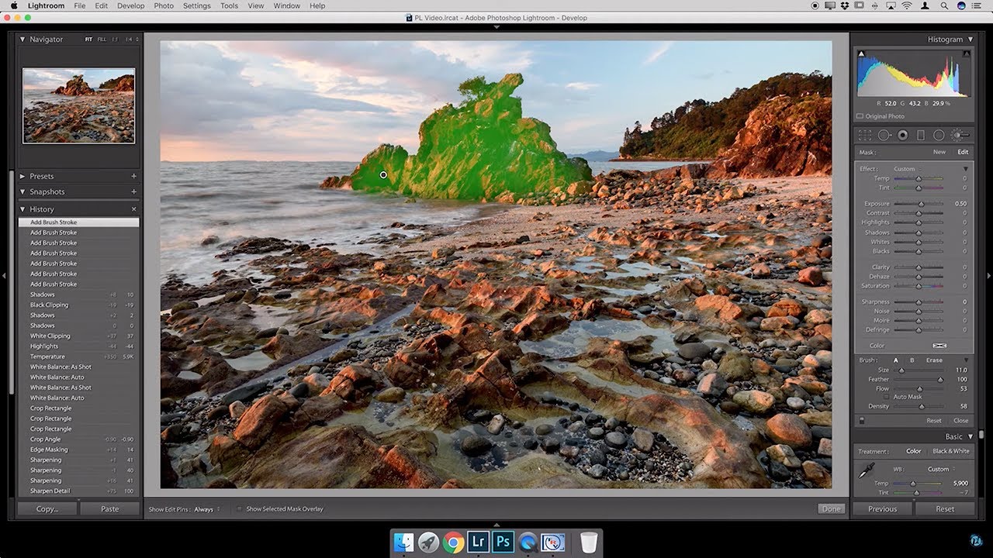Toggle the brush adjustments panel switch
Image resolution: width=993 pixels, height=558 pixels.
[x=861, y=421]
